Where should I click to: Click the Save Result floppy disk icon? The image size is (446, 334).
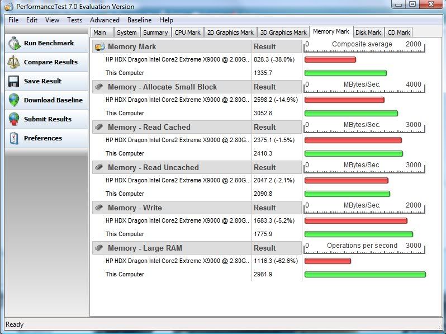click(x=13, y=81)
